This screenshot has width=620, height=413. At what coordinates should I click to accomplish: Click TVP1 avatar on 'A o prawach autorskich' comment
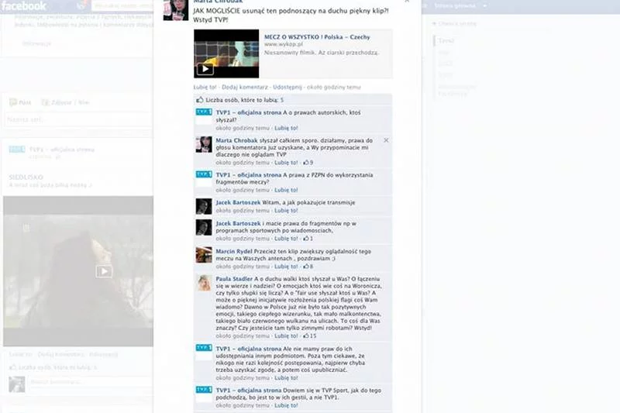[204, 117]
